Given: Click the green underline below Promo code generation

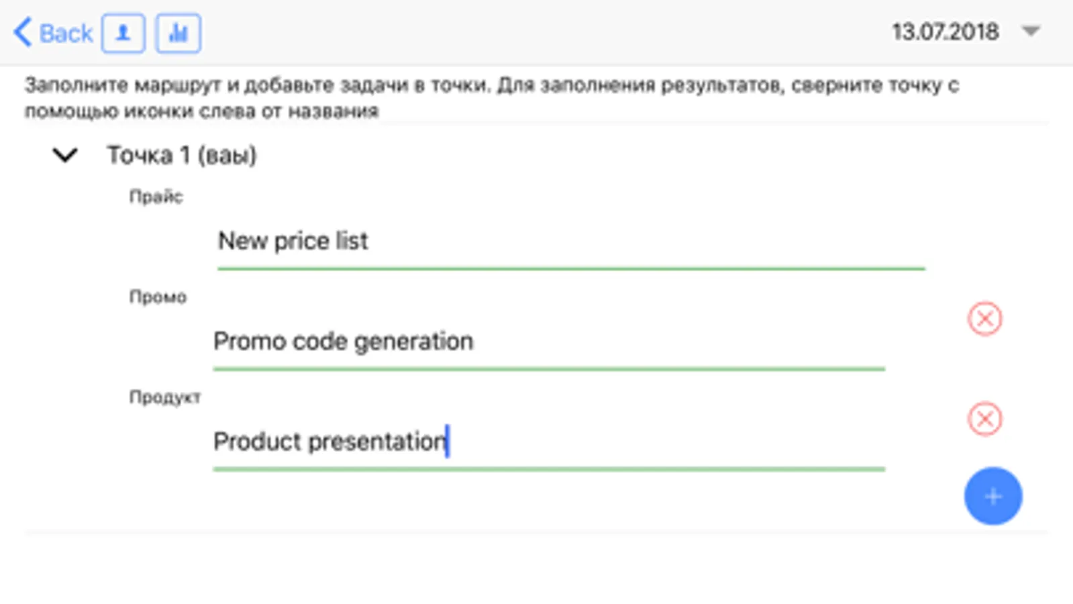Looking at the screenshot, I should [x=548, y=368].
